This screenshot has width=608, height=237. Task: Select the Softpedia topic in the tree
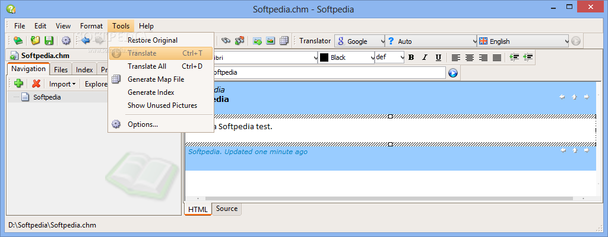(47, 97)
